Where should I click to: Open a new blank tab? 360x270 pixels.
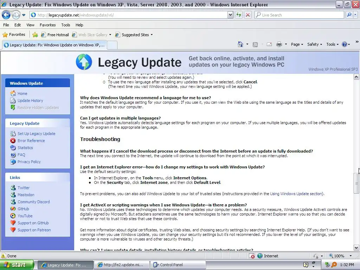(112, 45)
